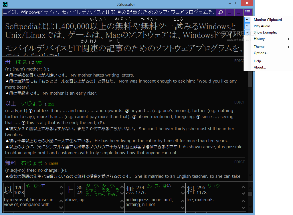This screenshot has width=293, height=215.
Task: Click the EDICT label for the 以上 entry
Action: 239,102
